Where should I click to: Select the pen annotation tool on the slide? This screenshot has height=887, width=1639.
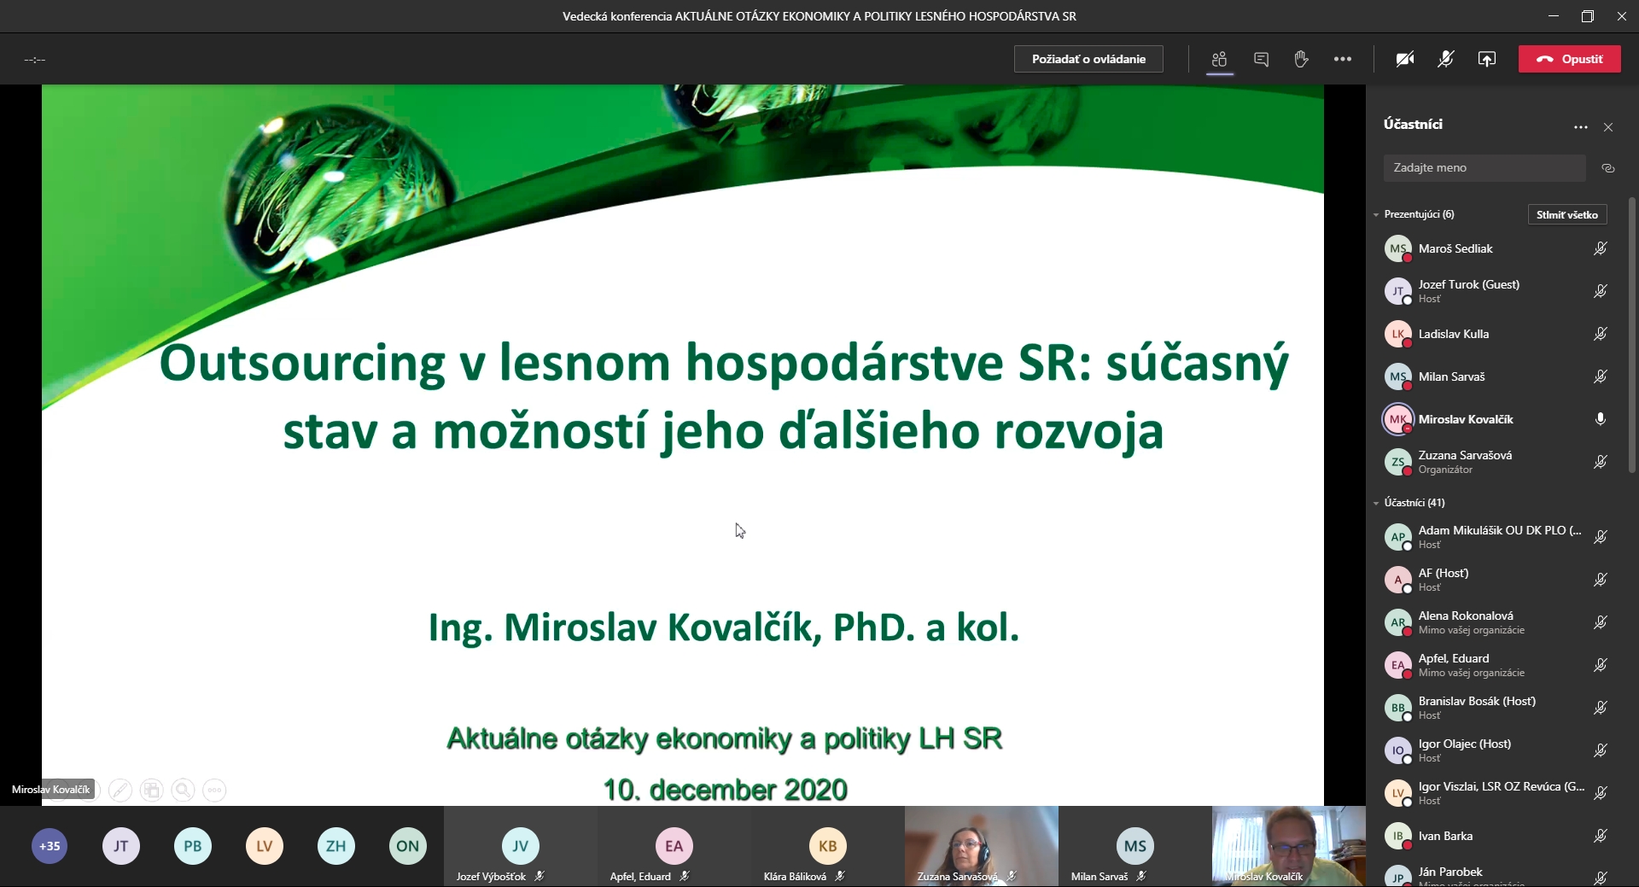pyautogui.click(x=120, y=791)
